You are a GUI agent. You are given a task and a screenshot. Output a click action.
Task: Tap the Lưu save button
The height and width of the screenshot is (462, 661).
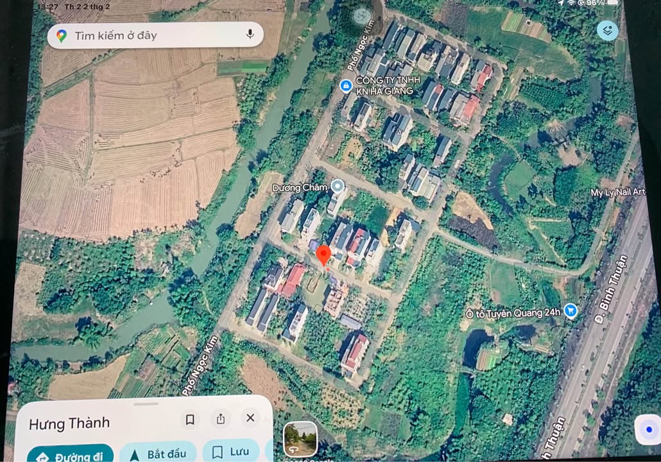point(230,452)
